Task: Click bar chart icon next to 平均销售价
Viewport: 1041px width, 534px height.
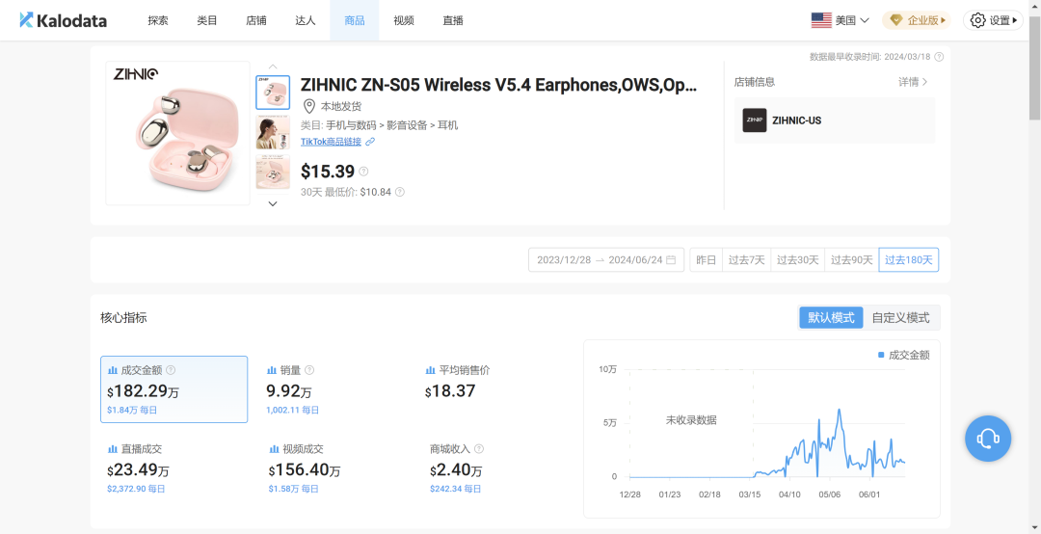Action: tap(430, 370)
